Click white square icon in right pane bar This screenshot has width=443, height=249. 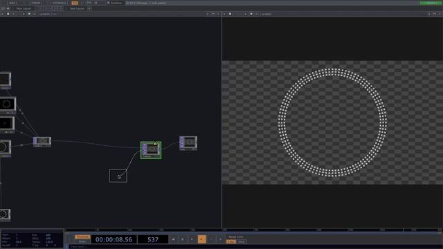pyautogui.click(x=230, y=14)
